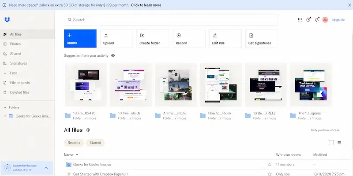Viewport: 353px width, 176px height.
Task: Open the list view options icon
Action: [x=339, y=143]
